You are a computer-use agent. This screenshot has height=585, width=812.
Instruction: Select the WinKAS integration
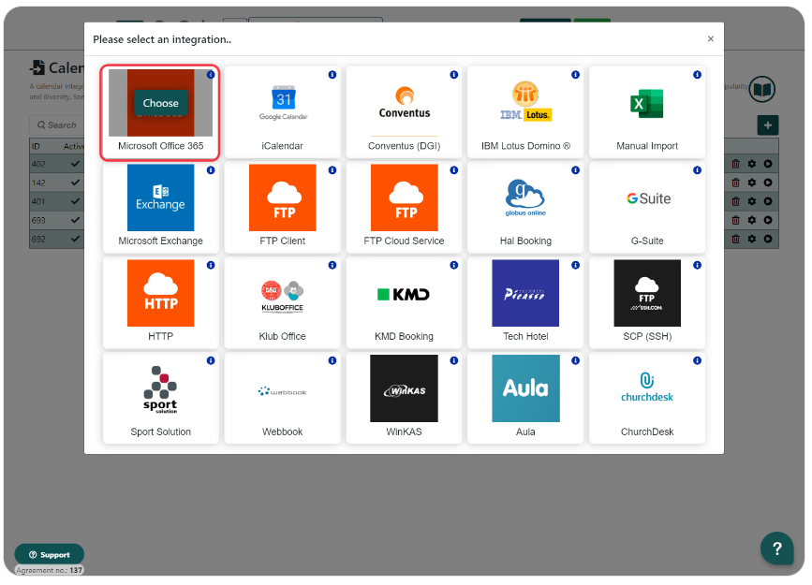click(x=404, y=398)
